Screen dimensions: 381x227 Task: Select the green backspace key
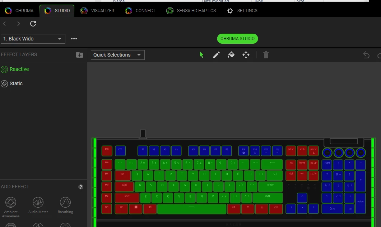pyautogui.click(x=272, y=164)
